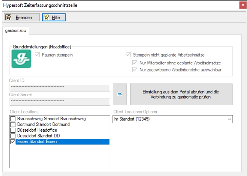Toggle Stempeln nicht geplante Arbeitseinsätze checkbox

click(128, 54)
